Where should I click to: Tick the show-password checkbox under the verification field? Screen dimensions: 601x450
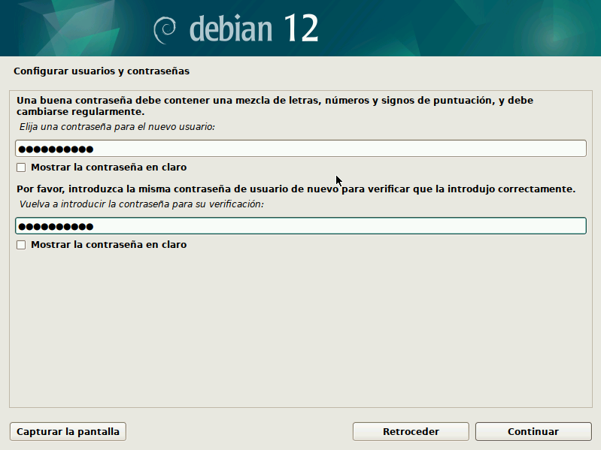[21, 245]
